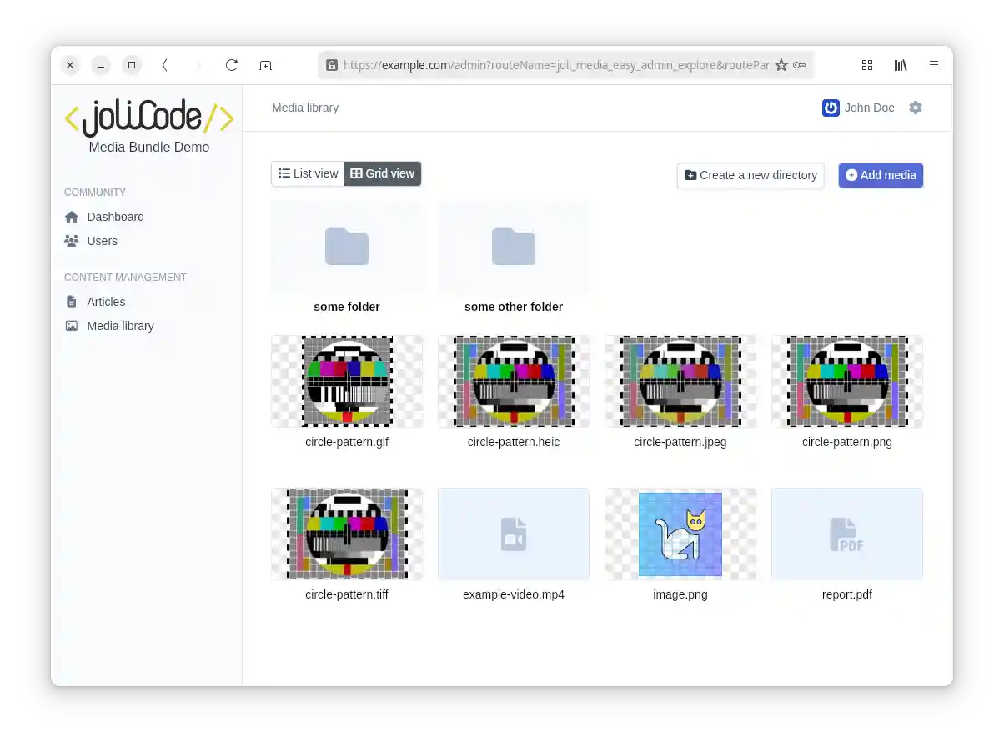This screenshot has height=742, width=1004.
Task: Open the browser apps grid menu
Action: click(867, 65)
